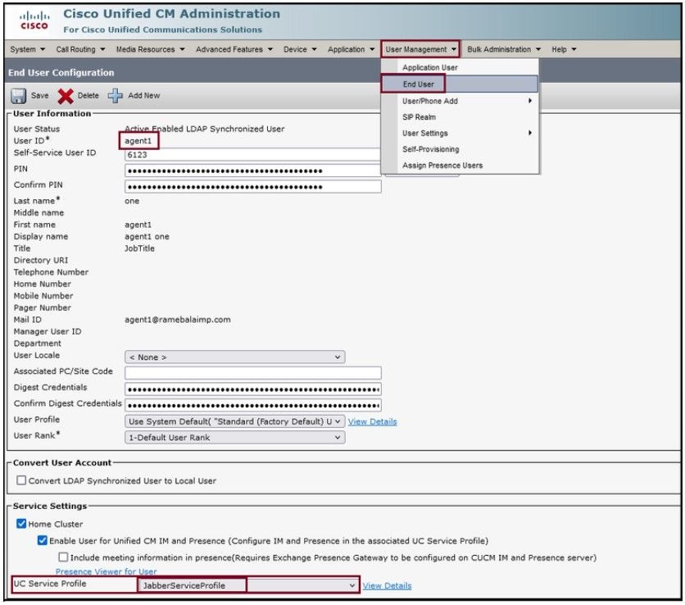Click the Self-Service User ID field
The height and width of the screenshot is (605, 685).
tap(252, 155)
